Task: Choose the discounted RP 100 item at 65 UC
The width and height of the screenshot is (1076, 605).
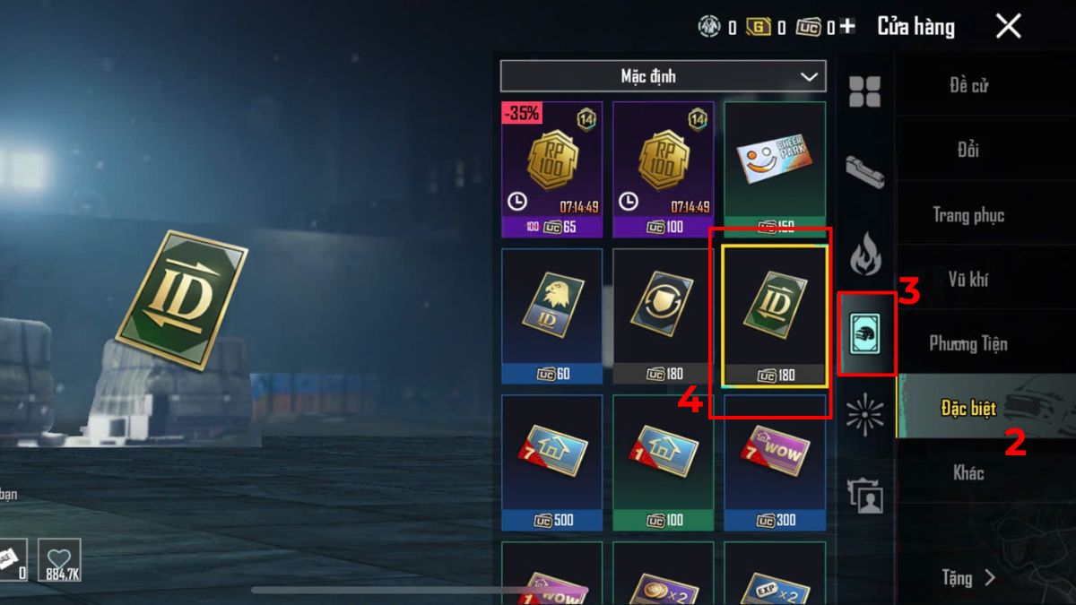Action: click(552, 169)
